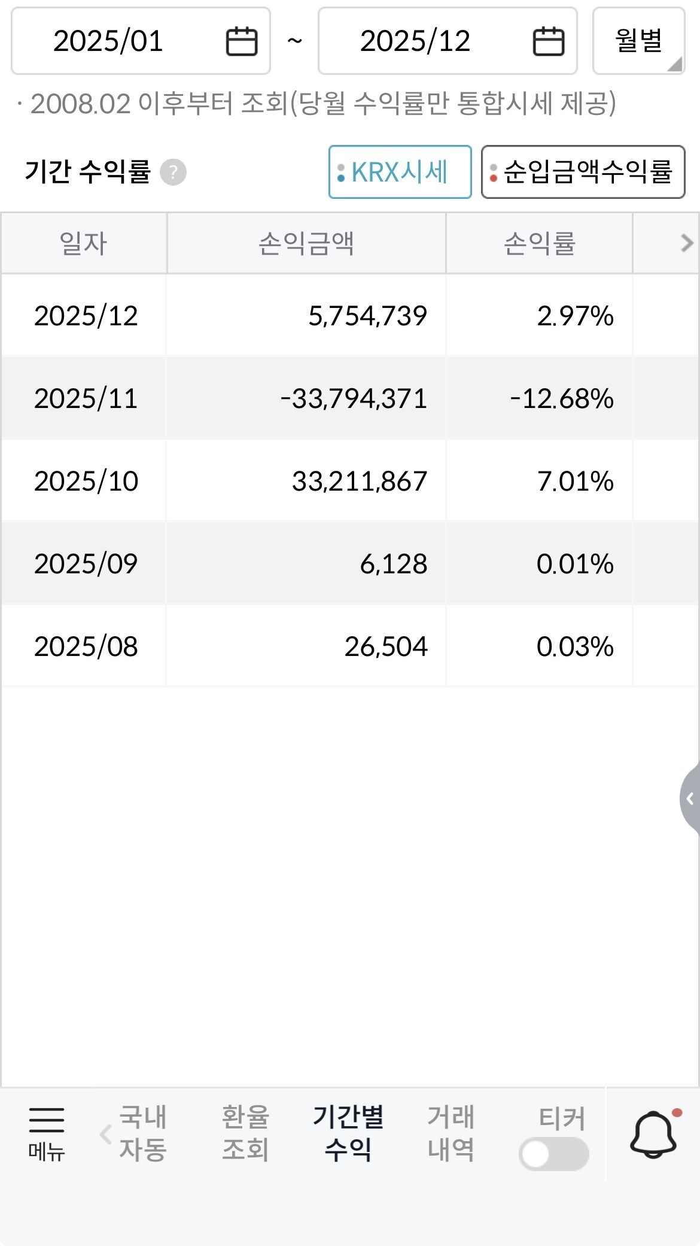This screenshot has height=1246, width=700.
Task: Toggle the 티커 switch
Action: (554, 1154)
